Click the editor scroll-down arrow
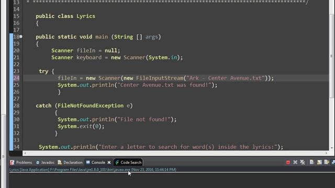The width and height of the screenshot is (335, 188). tap(331, 148)
